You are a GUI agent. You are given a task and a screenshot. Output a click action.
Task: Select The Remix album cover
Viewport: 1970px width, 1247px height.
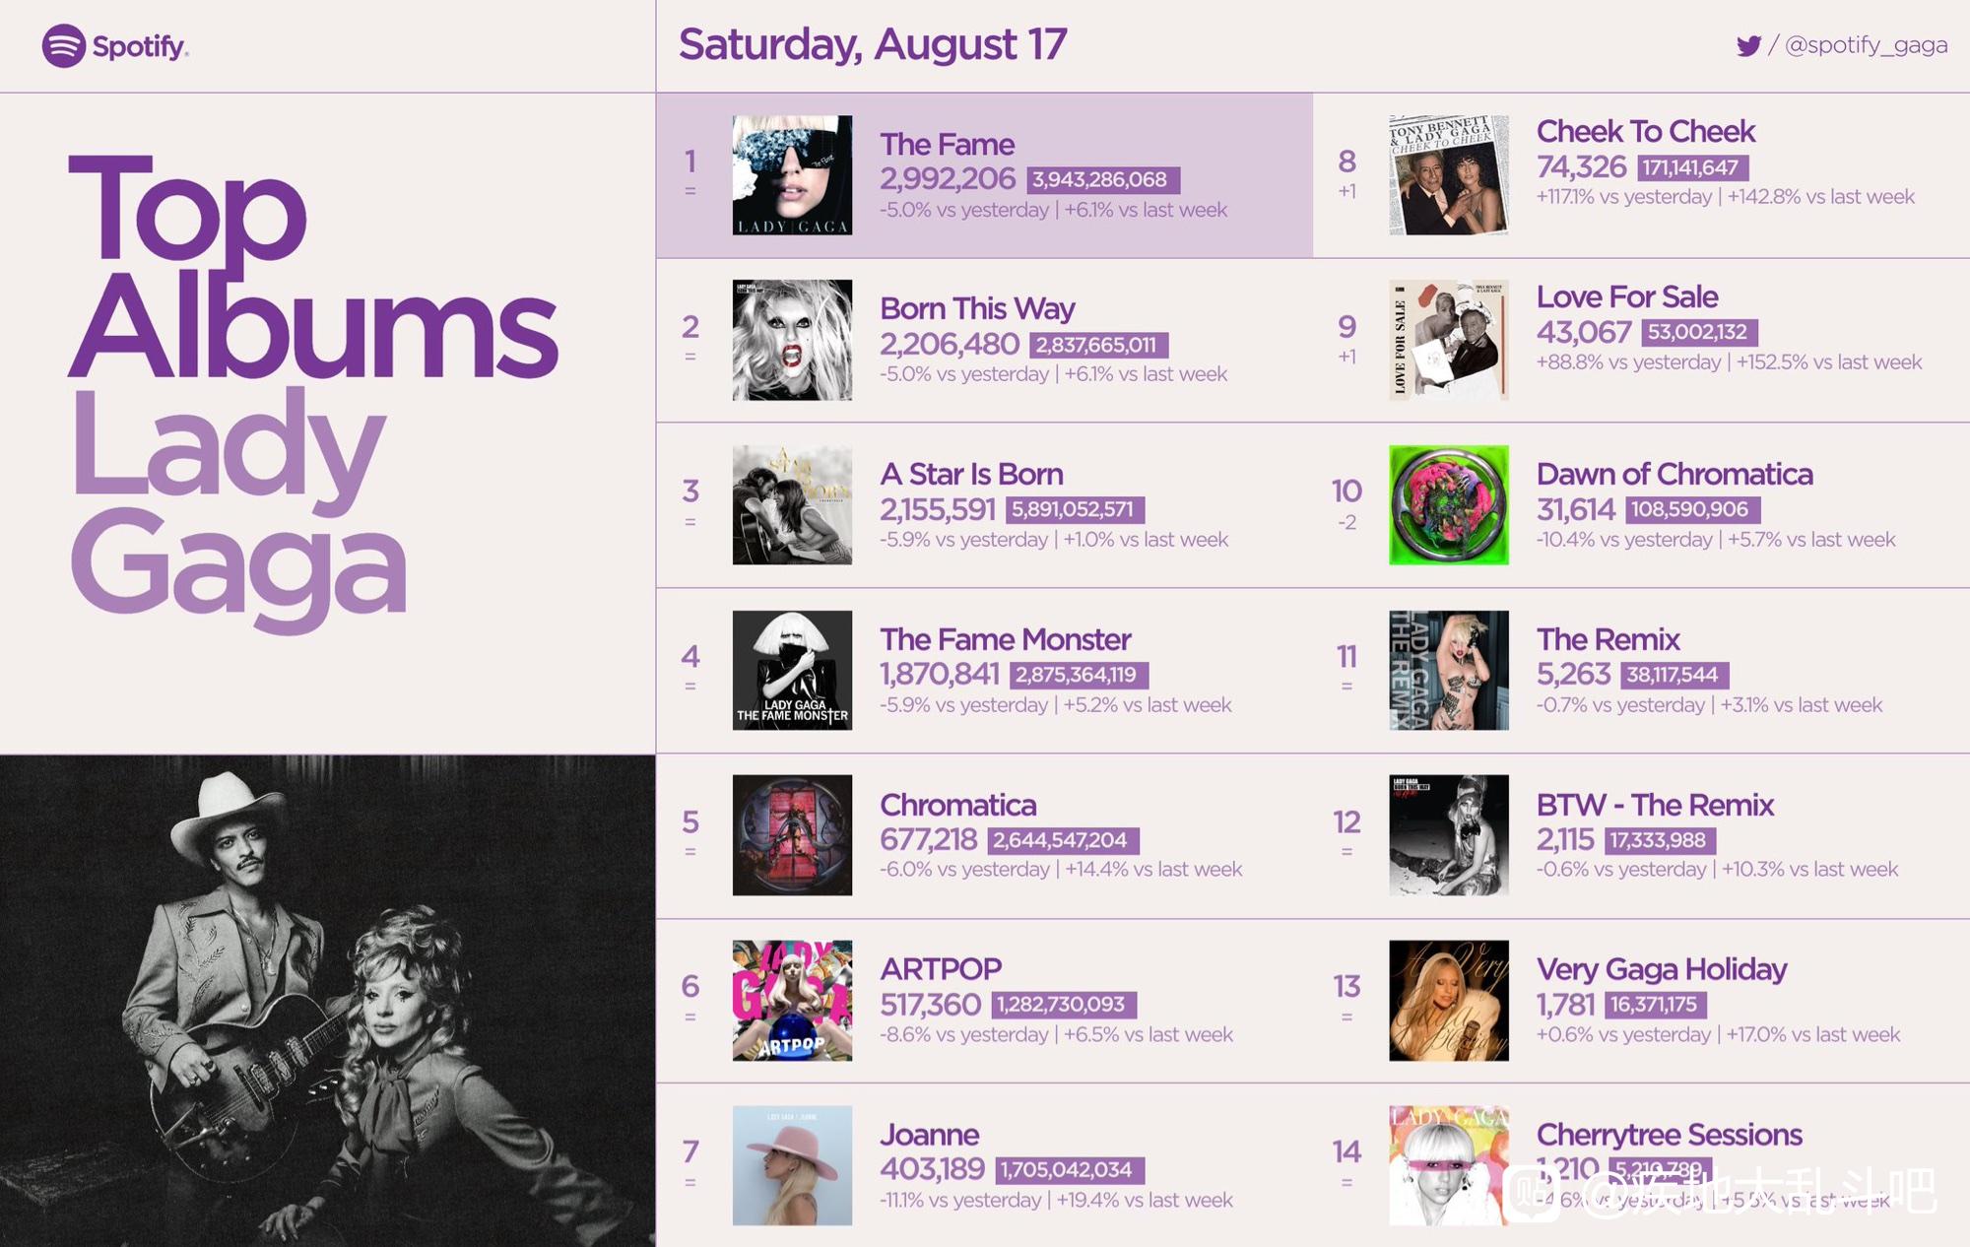pyautogui.click(x=1449, y=670)
